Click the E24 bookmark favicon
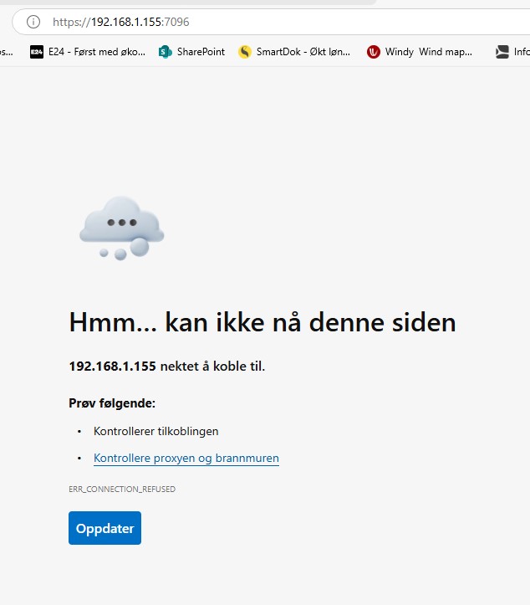 (36, 52)
